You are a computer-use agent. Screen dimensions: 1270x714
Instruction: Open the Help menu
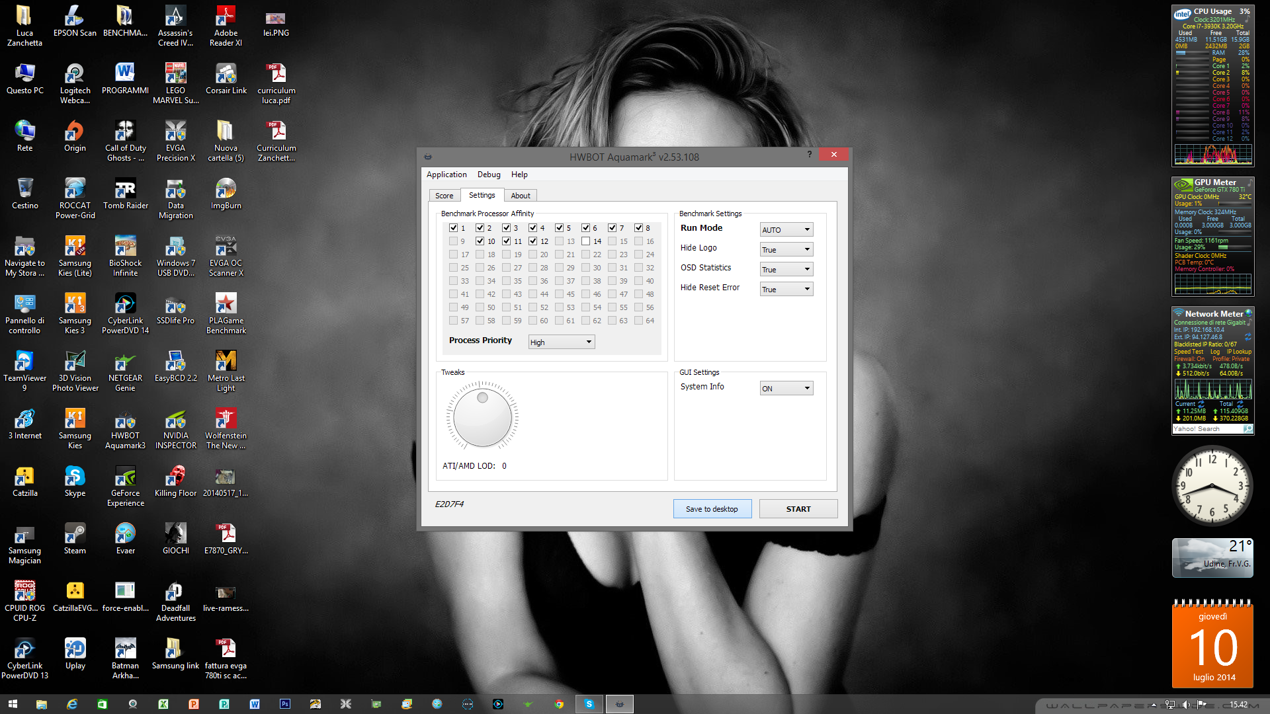[x=519, y=175]
